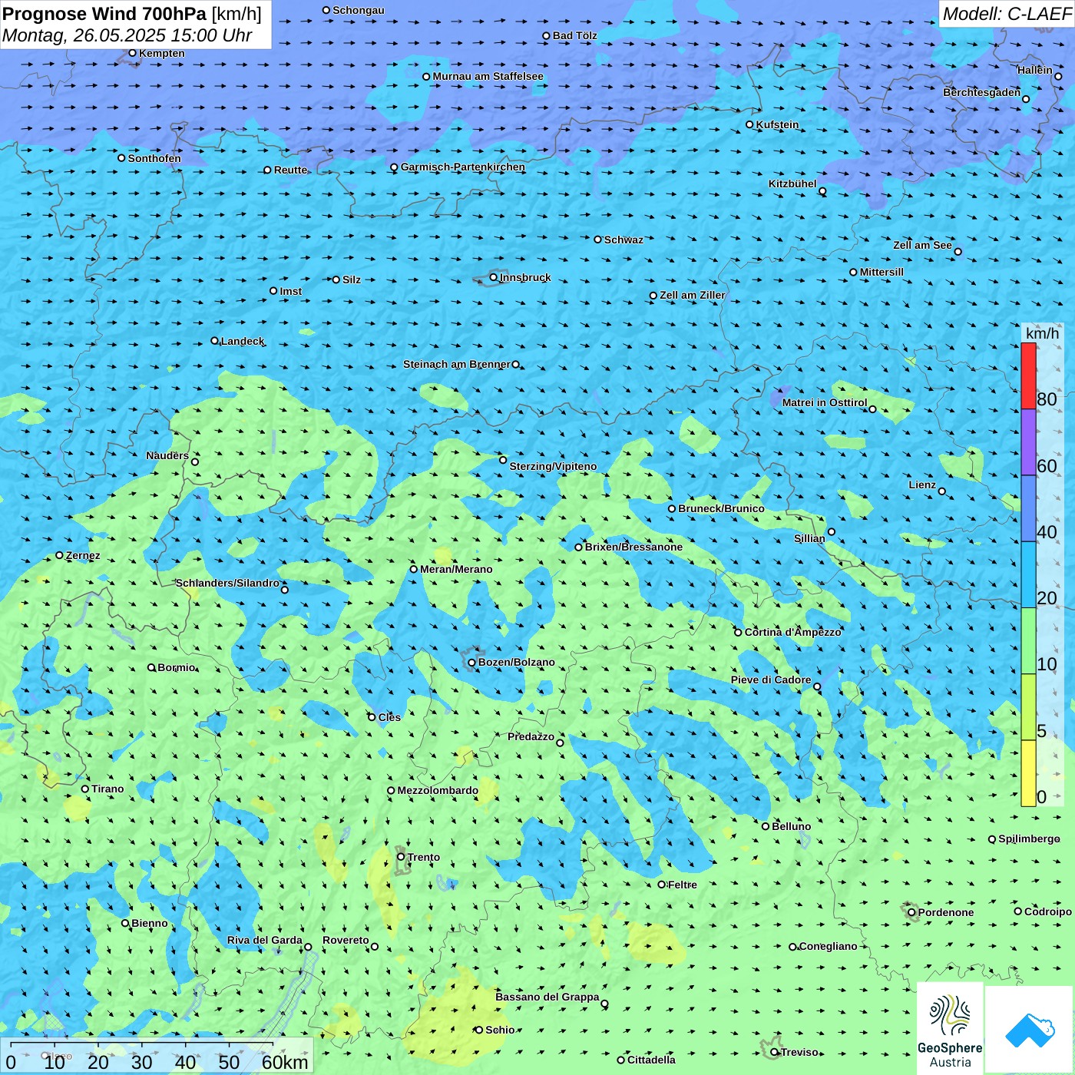Click the GeoSphere Austria logo

click(950, 1028)
